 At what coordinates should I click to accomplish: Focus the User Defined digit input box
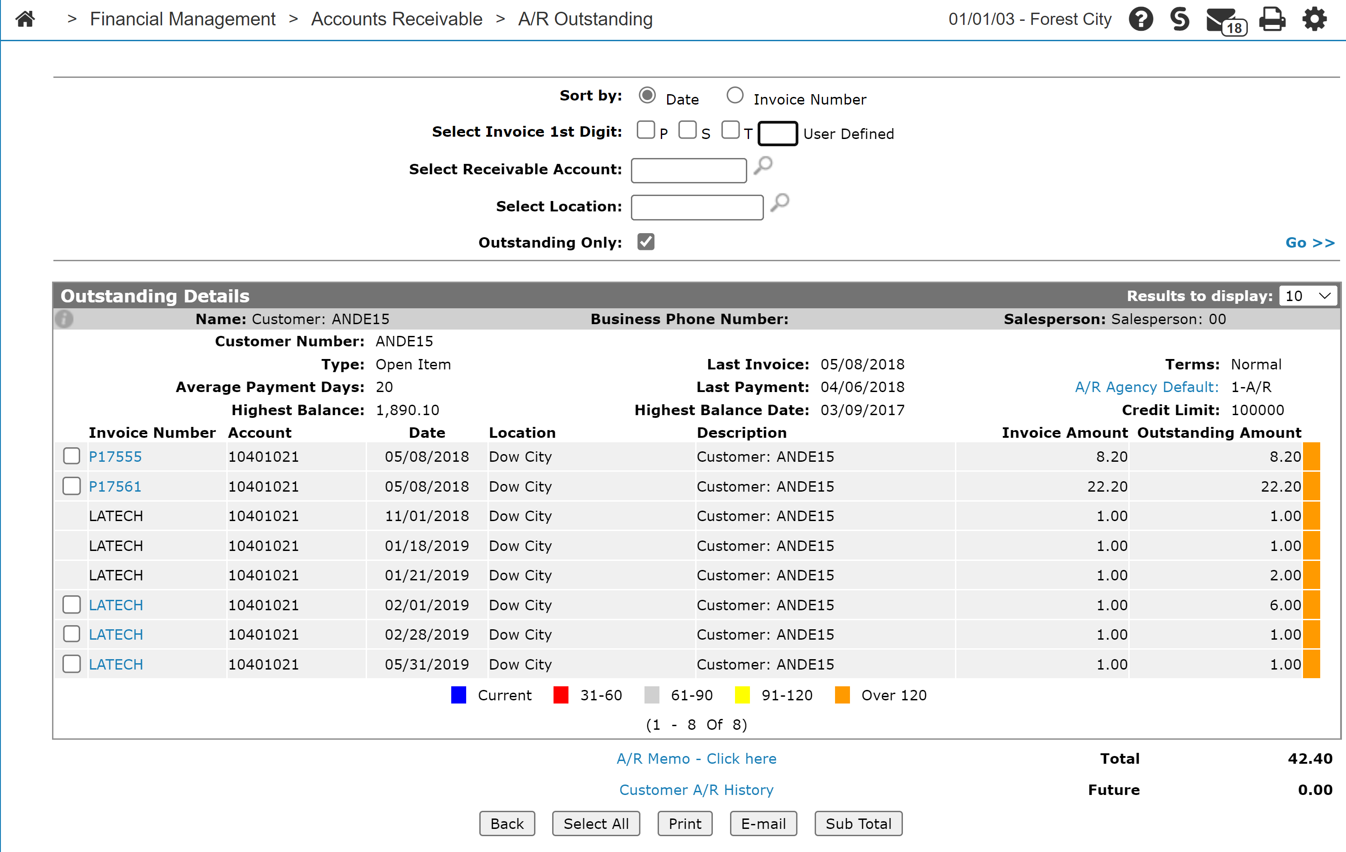tap(778, 134)
